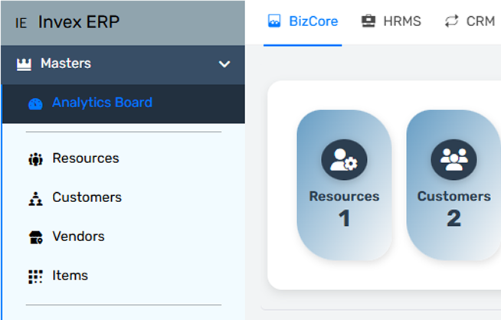Click the Vendors store icon

click(x=35, y=237)
